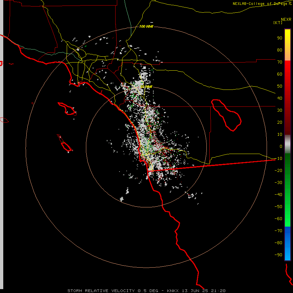This screenshot has width=293, height=293.
Task: Click the "0" value on velocity scale
Action: click(281, 146)
